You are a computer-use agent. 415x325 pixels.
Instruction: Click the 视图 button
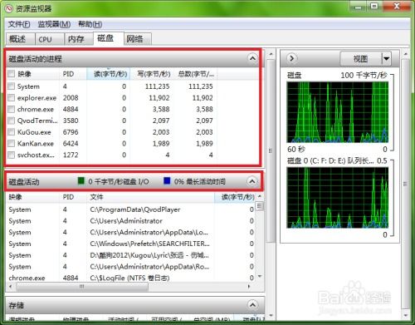[361, 58]
